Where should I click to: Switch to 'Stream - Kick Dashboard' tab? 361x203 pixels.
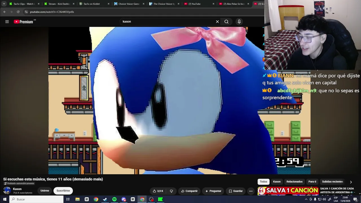(59, 4)
